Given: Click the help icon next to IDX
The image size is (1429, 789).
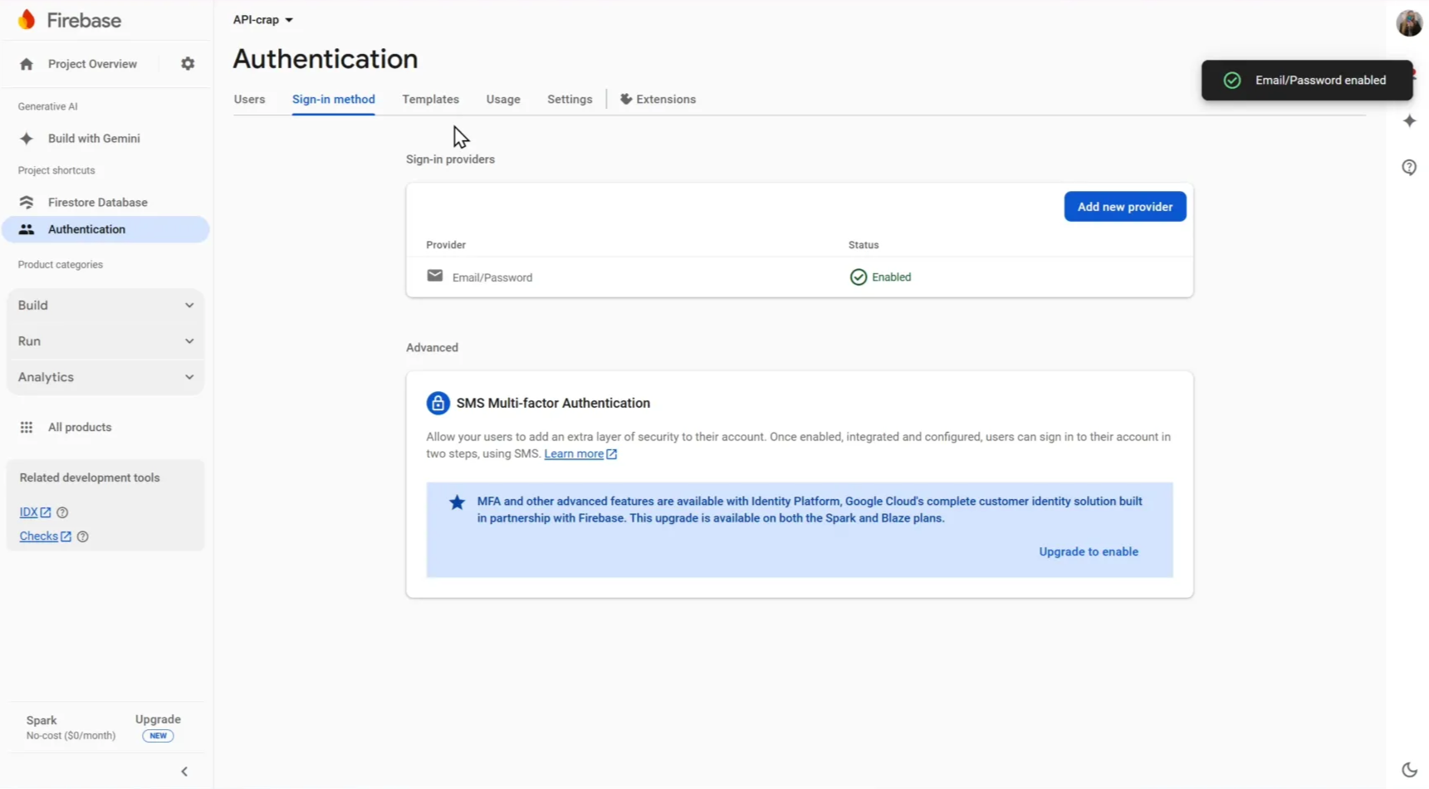Looking at the screenshot, I should point(62,512).
